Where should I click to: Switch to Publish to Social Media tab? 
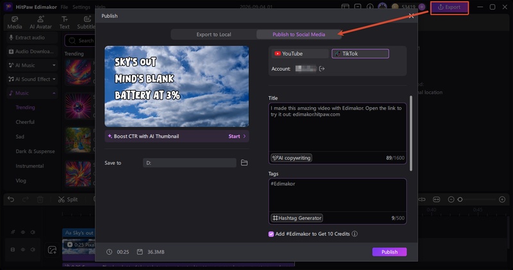(x=299, y=35)
